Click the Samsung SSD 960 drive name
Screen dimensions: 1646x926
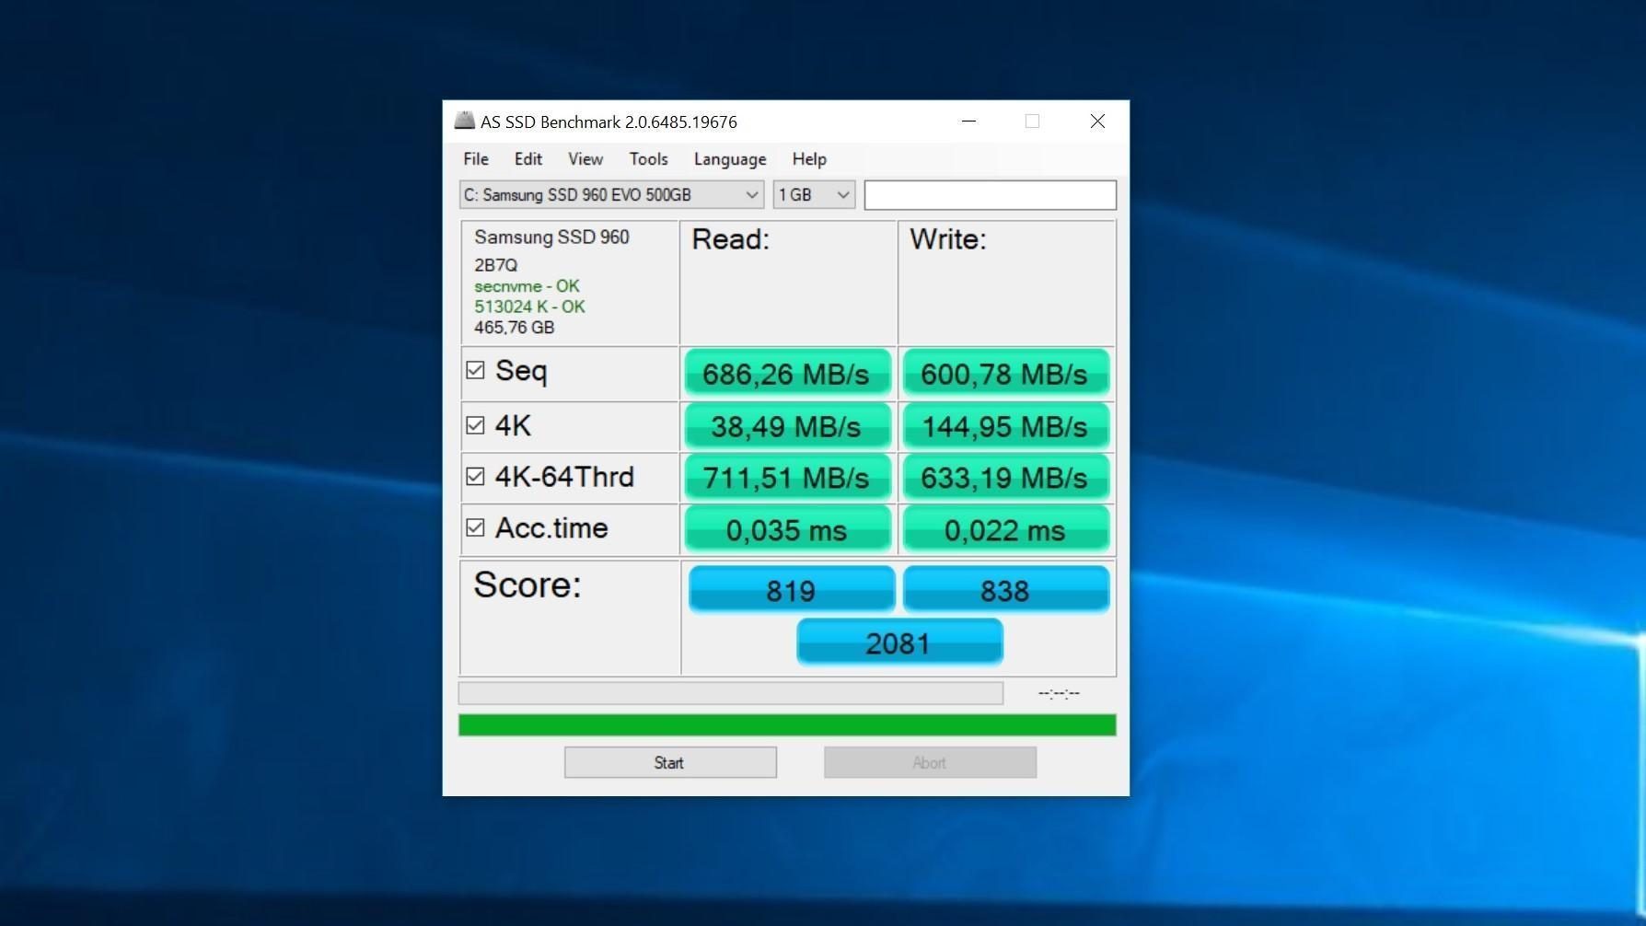pyautogui.click(x=551, y=237)
